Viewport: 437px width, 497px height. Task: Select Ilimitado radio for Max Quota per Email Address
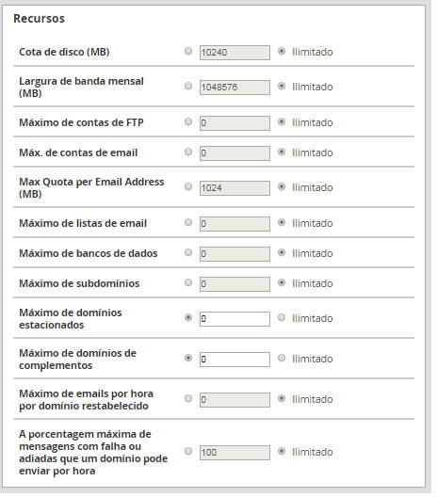[x=282, y=186]
